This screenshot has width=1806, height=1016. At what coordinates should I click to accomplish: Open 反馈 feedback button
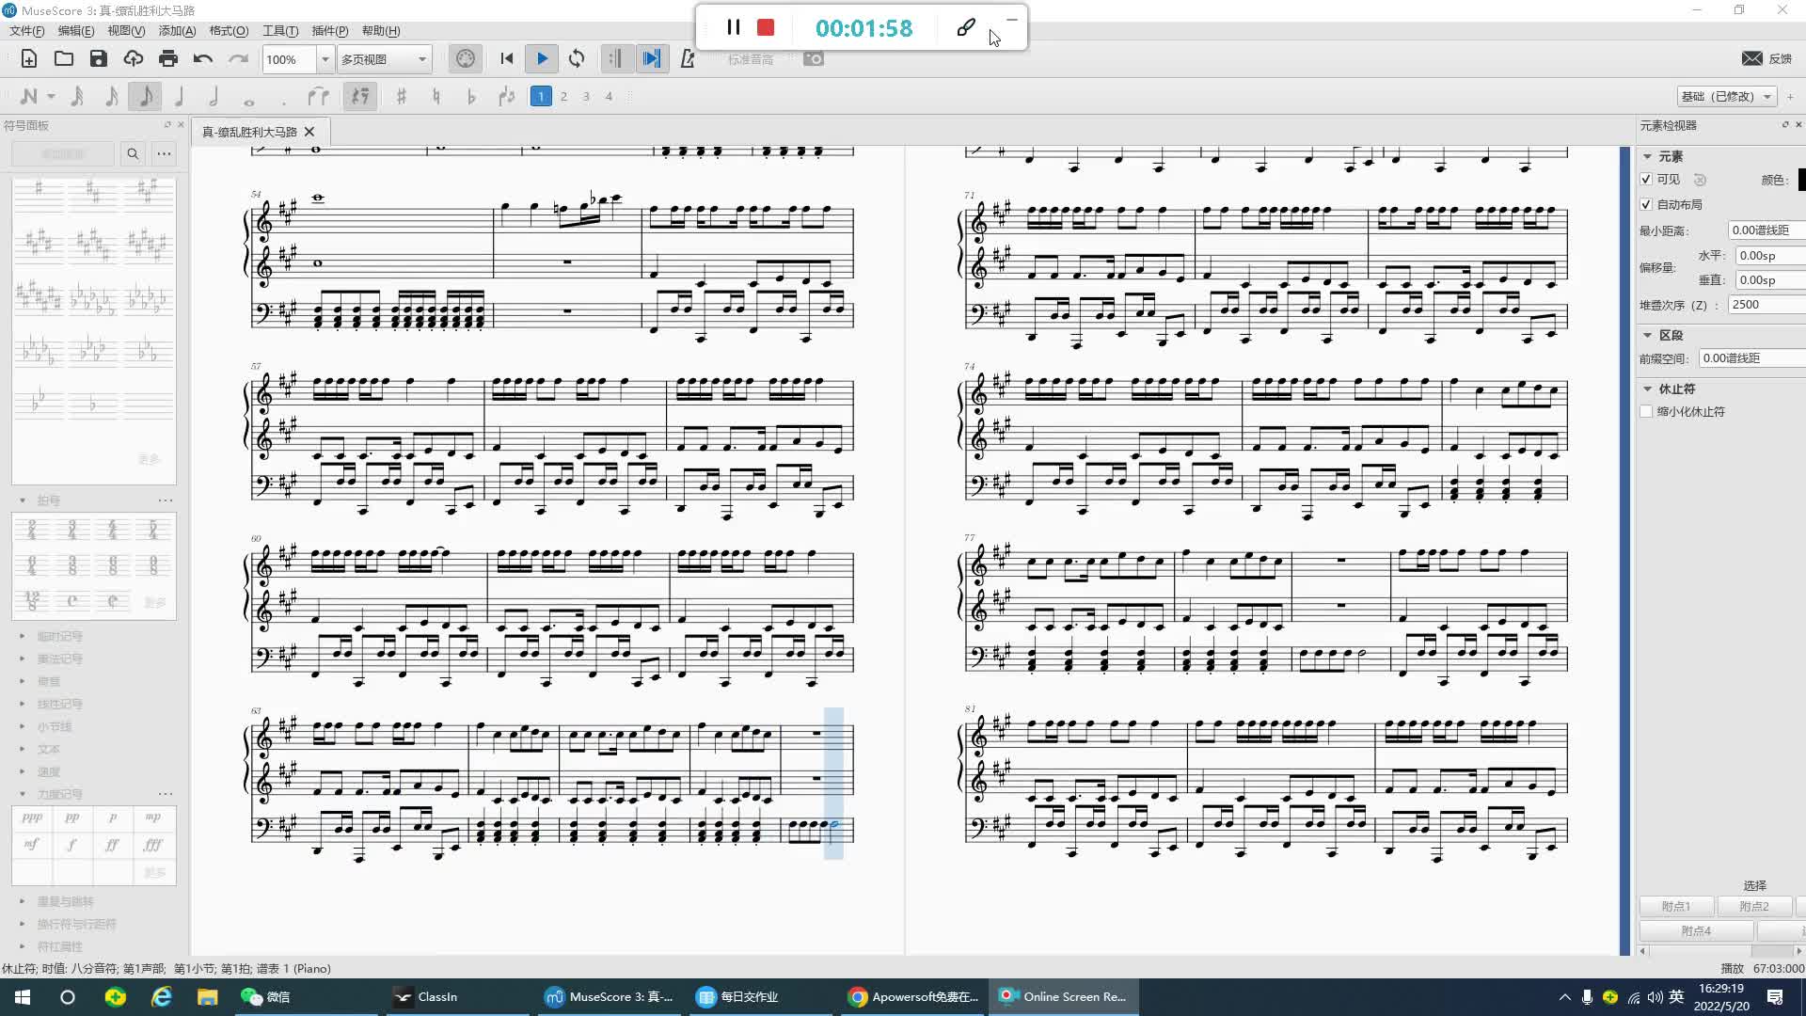pyautogui.click(x=1766, y=58)
